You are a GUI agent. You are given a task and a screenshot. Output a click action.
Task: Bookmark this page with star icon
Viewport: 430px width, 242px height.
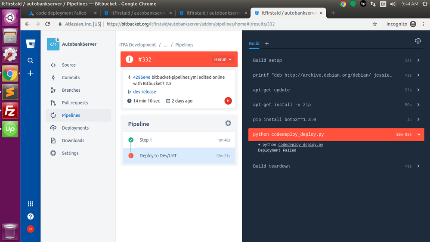(375, 24)
